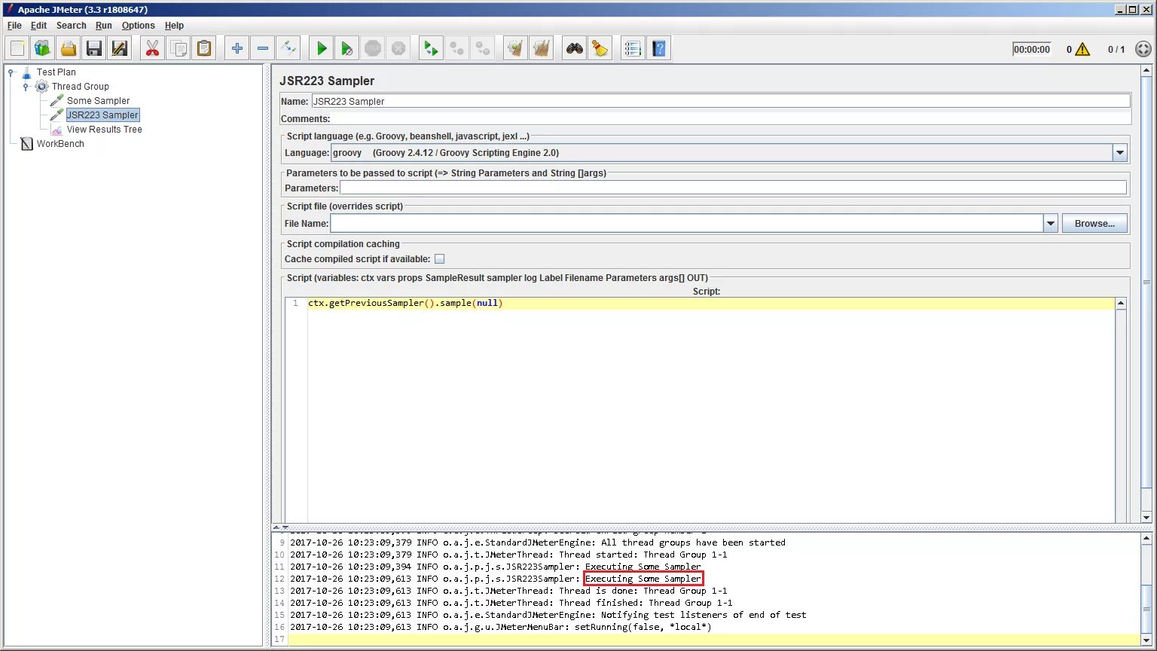Click the warning triangle error log icon
The width and height of the screenshot is (1157, 651).
click(x=1083, y=49)
